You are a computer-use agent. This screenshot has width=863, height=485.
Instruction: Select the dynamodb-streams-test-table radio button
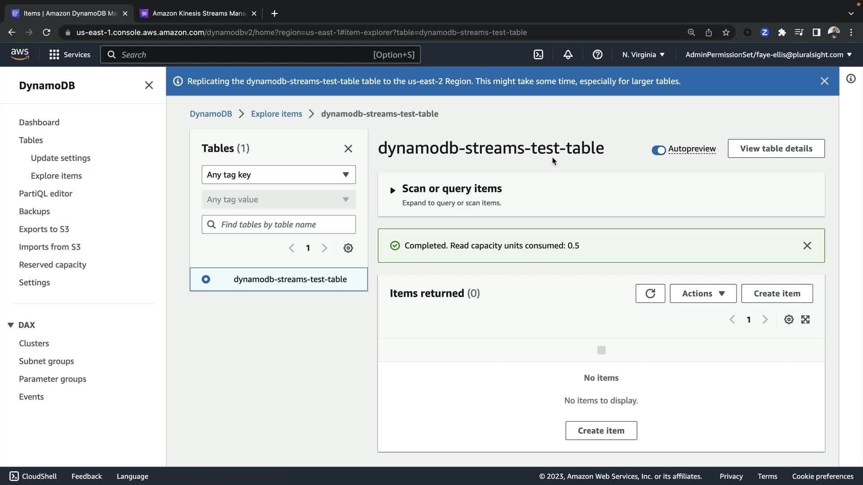[206, 279]
